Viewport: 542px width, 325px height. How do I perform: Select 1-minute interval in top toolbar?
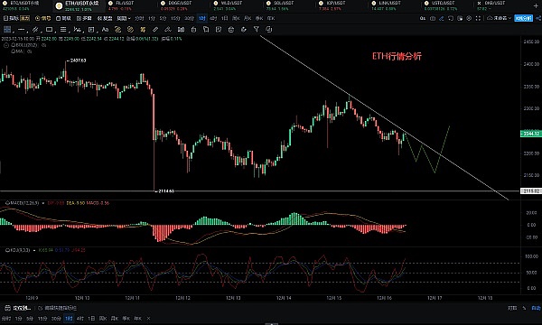coord(152,18)
